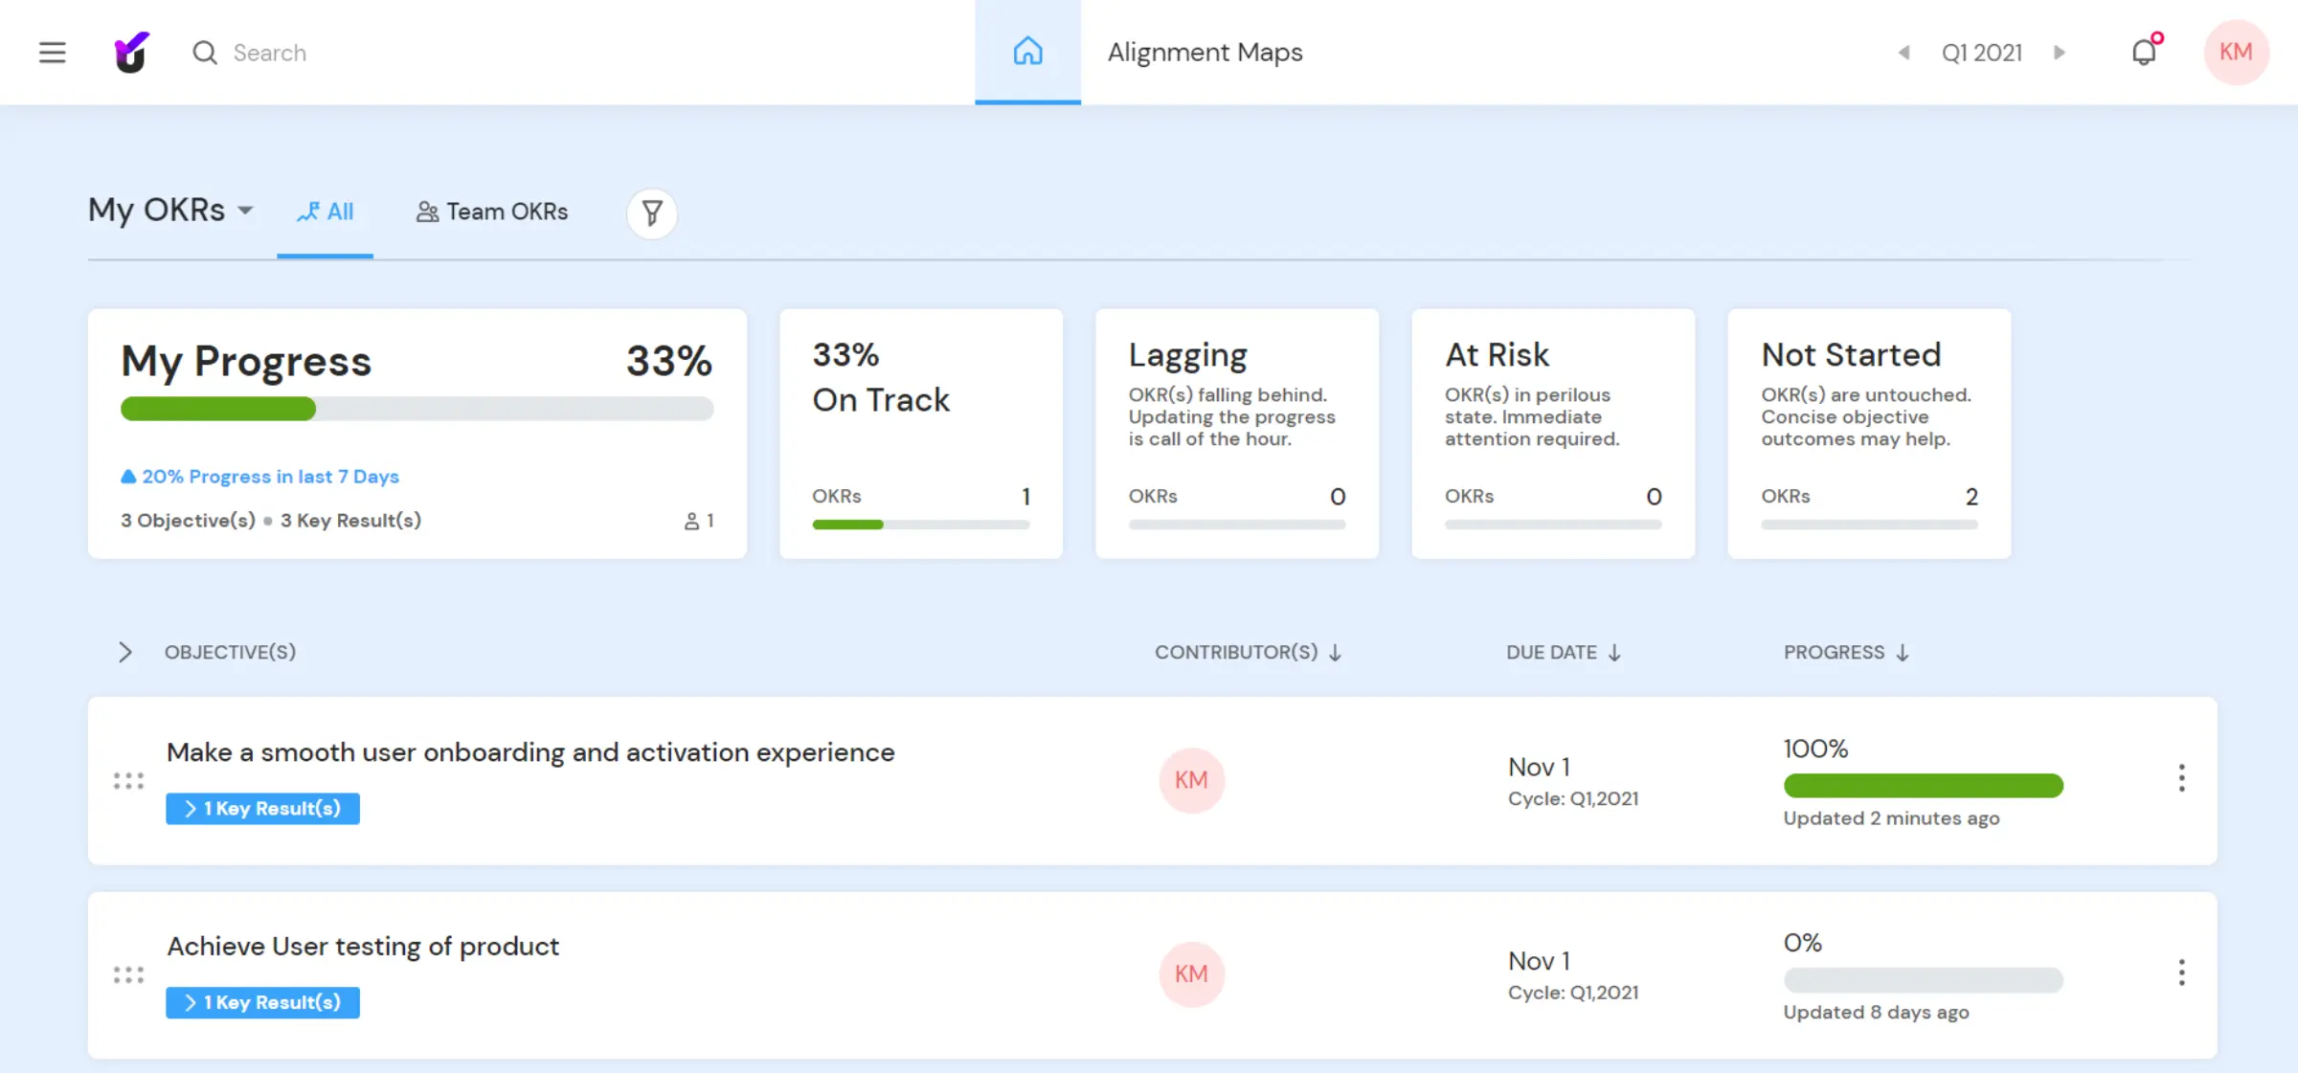Go to the Home tab icon

click(x=1027, y=51)
